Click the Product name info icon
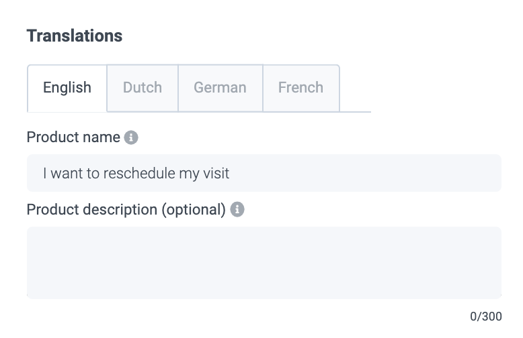 [x=131, y=137]
